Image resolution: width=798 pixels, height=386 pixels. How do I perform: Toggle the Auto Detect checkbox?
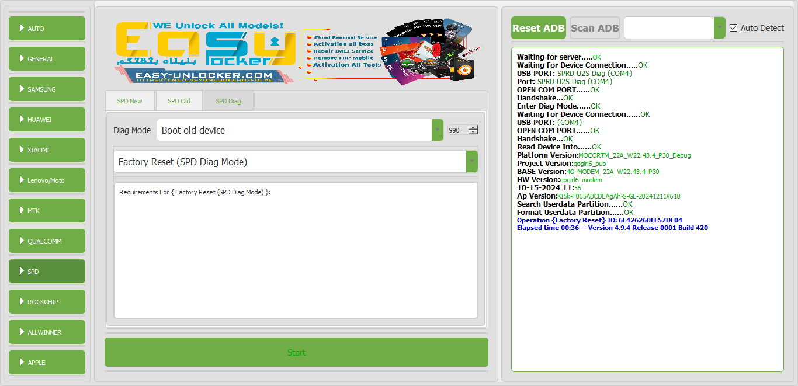pyautogui.click(x=734, y=28)
